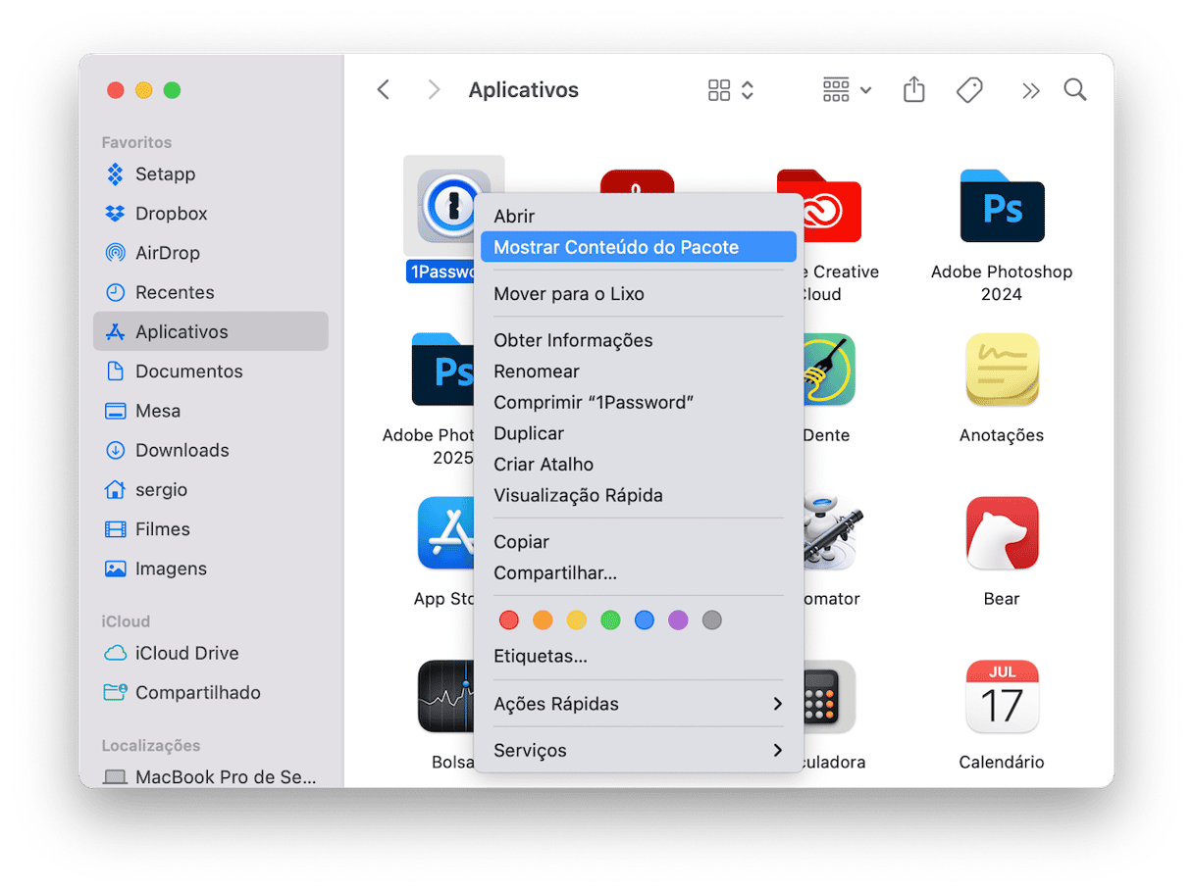Choose Mover para o Lixo
This screenshot has height=892, width=1193.
tap(569, 294)
